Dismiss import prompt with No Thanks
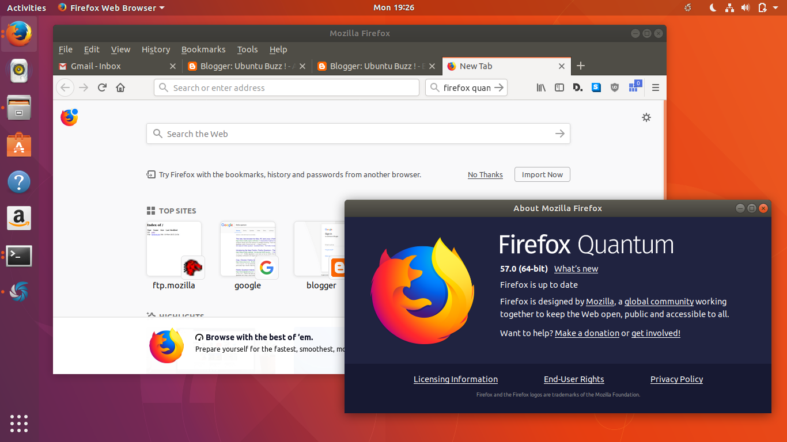The image size is (787, 442). click(485, 174)
